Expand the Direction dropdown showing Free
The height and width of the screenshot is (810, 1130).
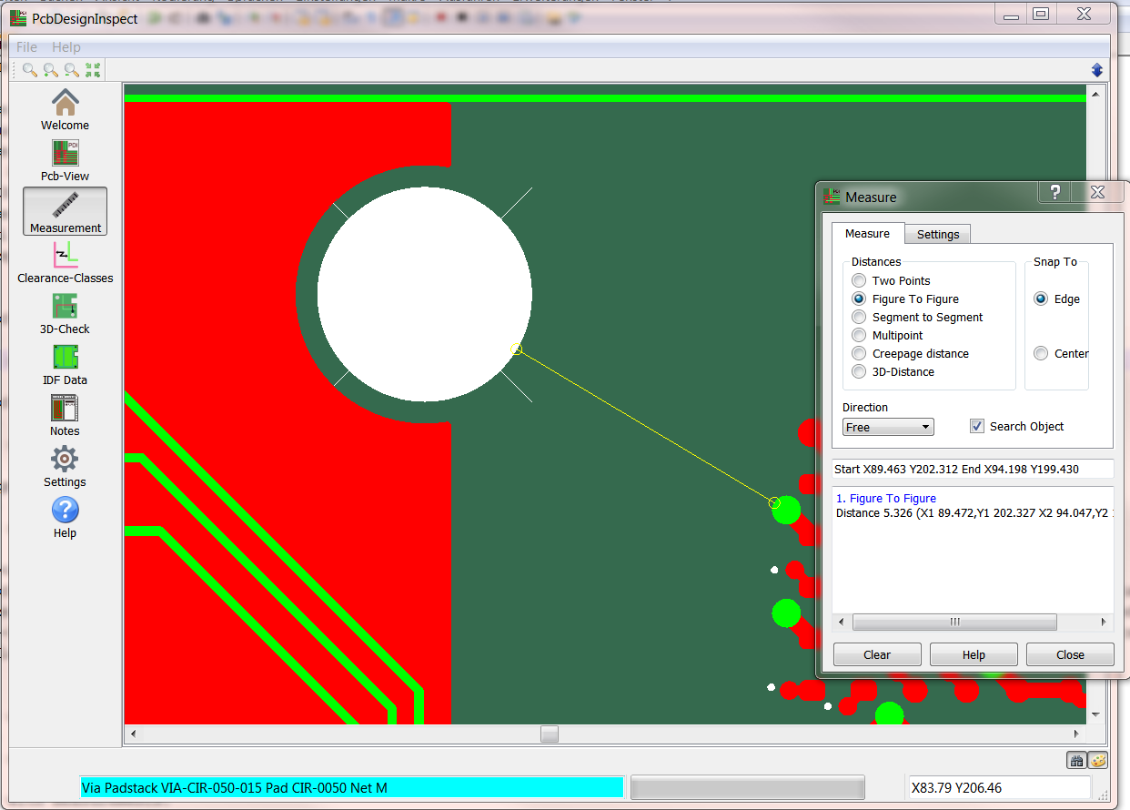pos(888,427)
